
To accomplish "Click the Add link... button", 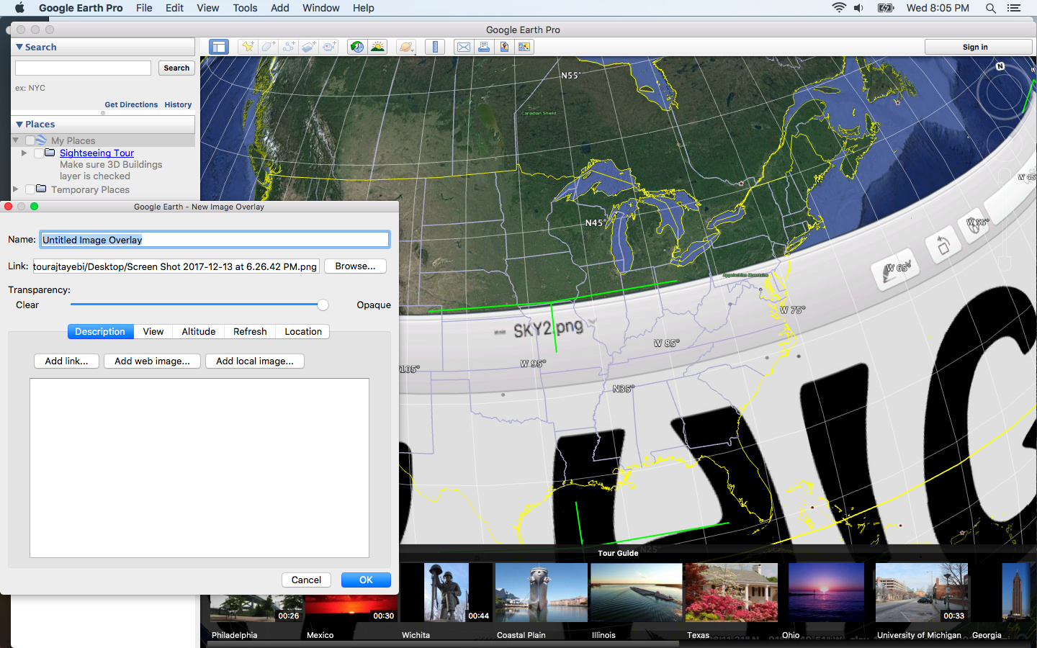I will pos(66,361).
